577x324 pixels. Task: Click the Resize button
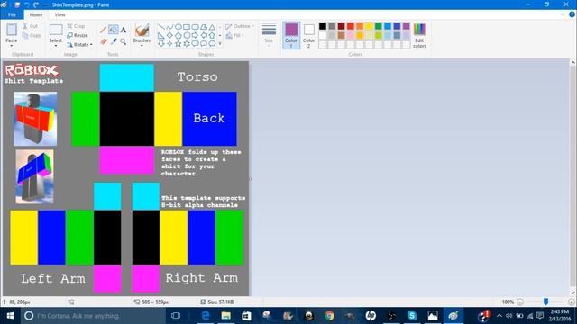point(78,35)
